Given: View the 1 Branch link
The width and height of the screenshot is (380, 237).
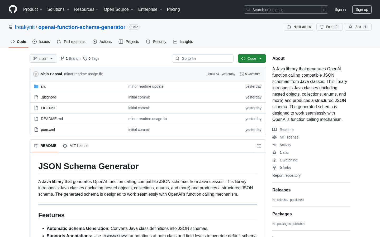Looking at the screenshot, I should point(70,58).
